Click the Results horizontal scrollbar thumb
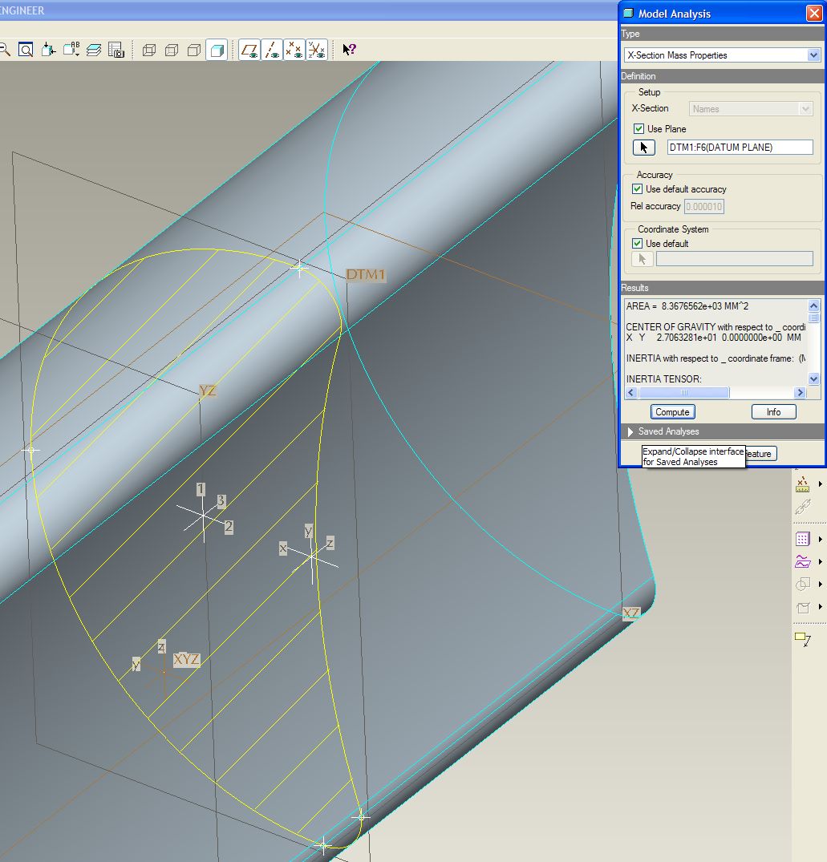The width and height of the screenshot is (827, 862). (683, 393)
